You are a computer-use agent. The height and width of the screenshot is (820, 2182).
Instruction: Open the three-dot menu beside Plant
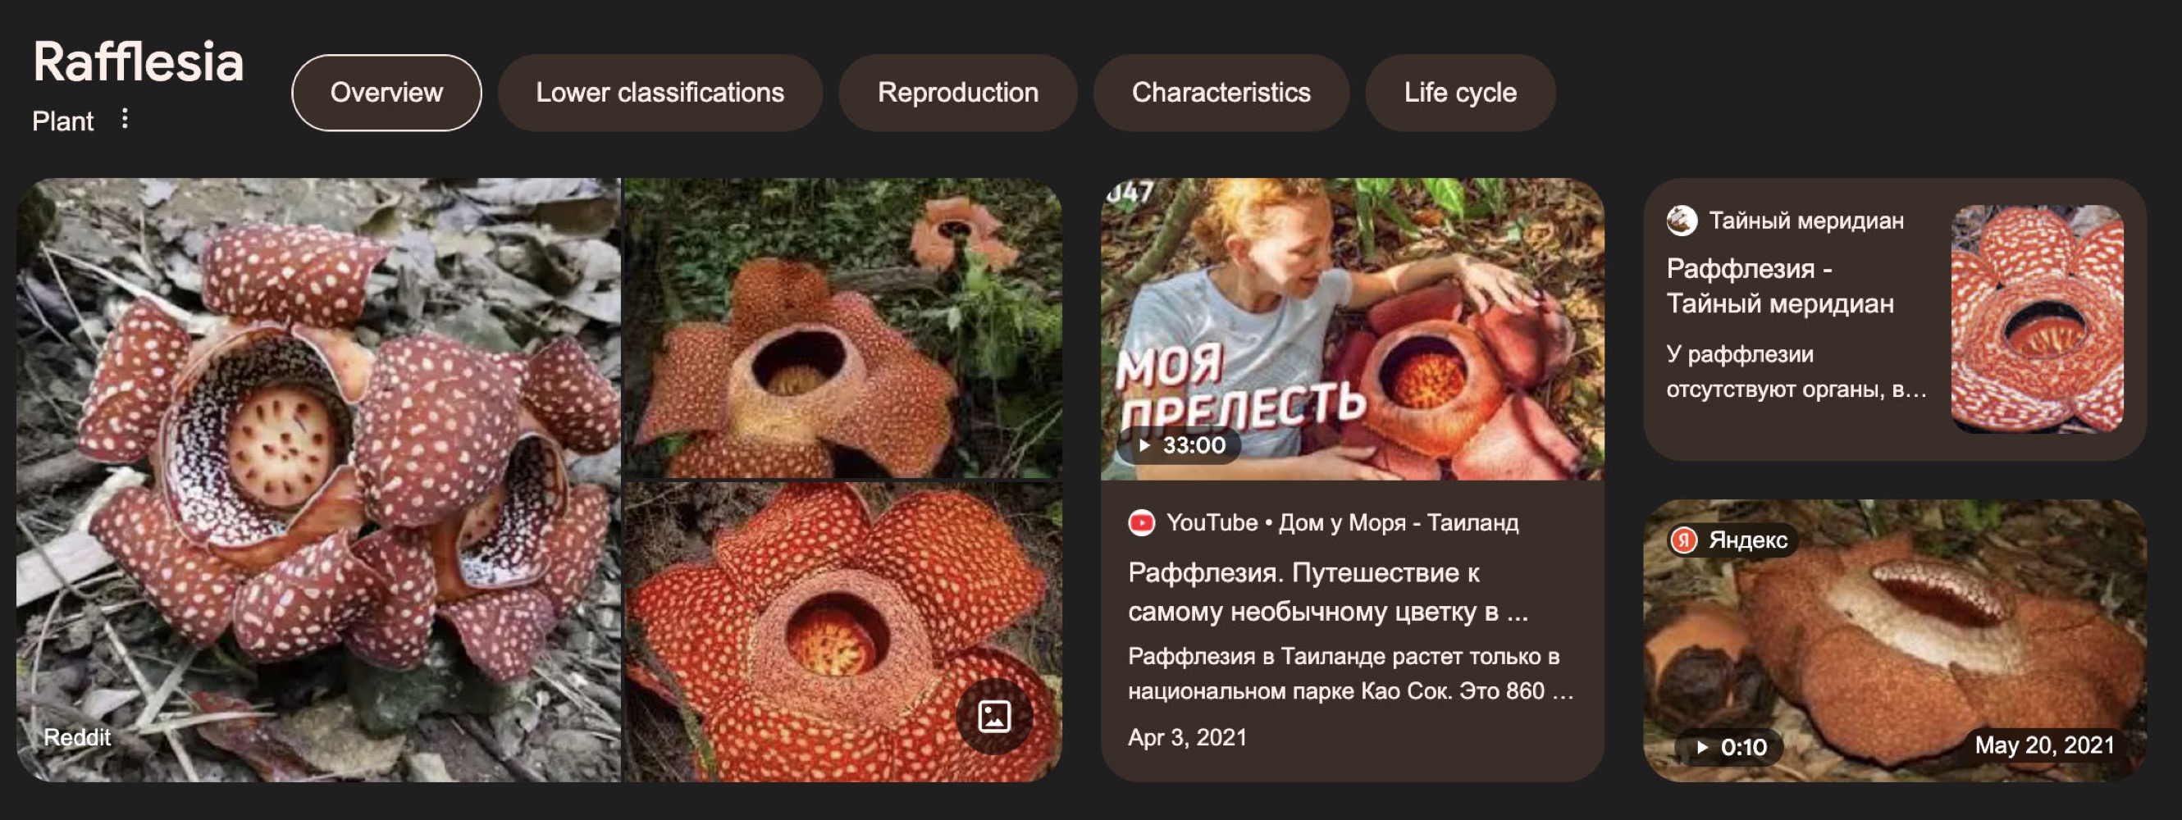[x=125, y=119]
